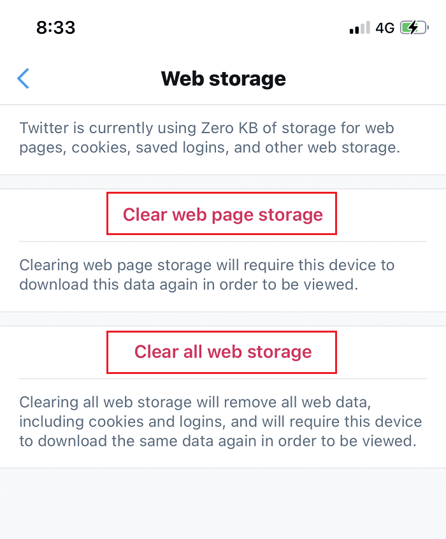The width and height of the screenshot is (446, 539).
Task: Tap the Clear all web storage button
Action: (222, 352)
